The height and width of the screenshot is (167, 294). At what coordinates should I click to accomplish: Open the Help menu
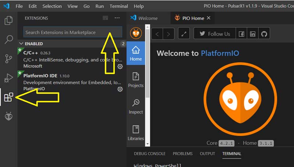click(139, 6)
